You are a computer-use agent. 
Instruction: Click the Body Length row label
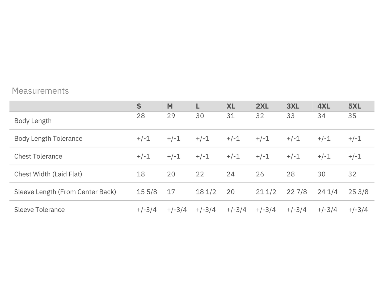pyautogui.click(x=33, y=121)
